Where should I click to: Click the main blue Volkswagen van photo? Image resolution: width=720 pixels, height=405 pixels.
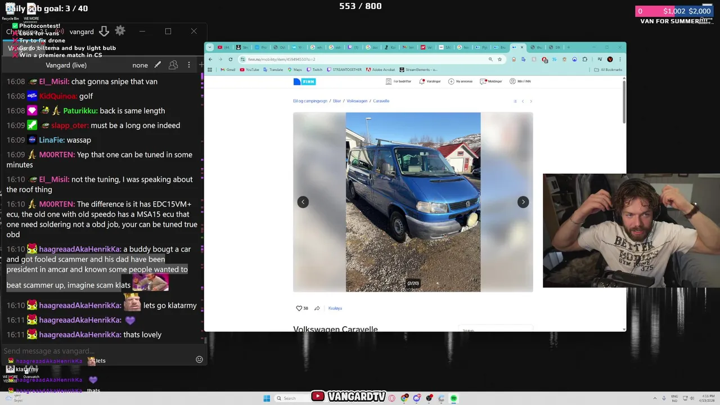tap(413, 202)
